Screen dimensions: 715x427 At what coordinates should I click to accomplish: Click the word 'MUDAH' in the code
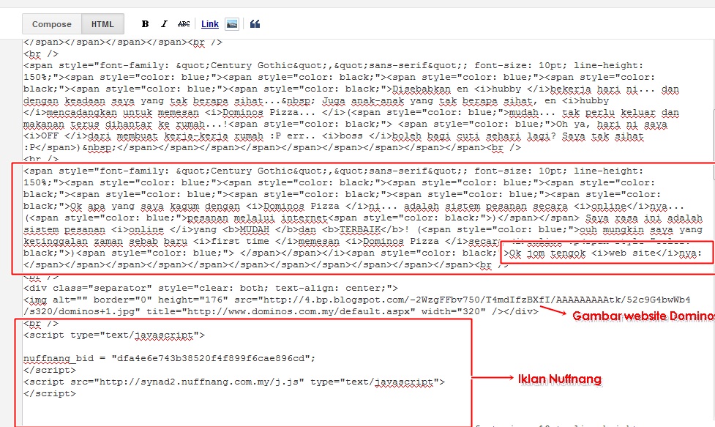[254, 229]
